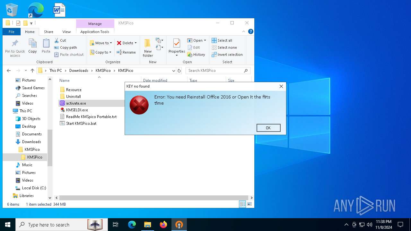Select Local Disk (C:) in navigation pane
This screenshot has height=231, width=411.
click(x=34, y=188)
